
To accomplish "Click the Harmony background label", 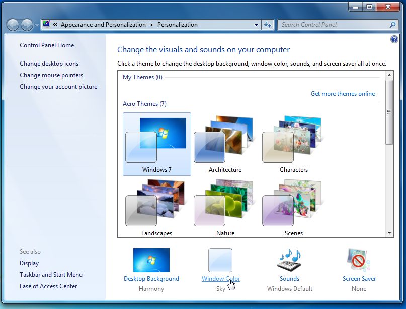I will tap(151, 289).
